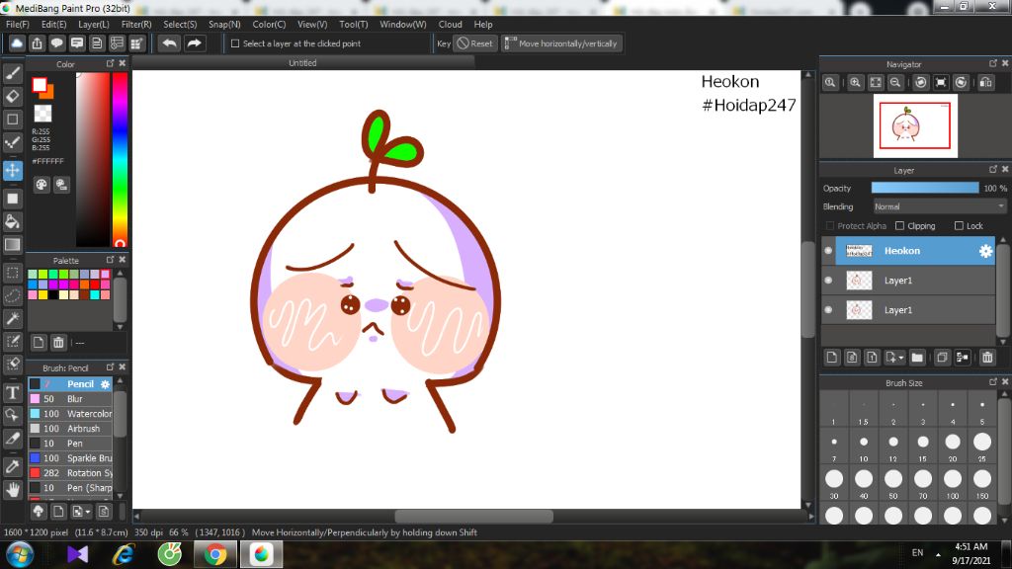Rotate canvas right in Navigator
1012x569 pixels.
[961, 83]
